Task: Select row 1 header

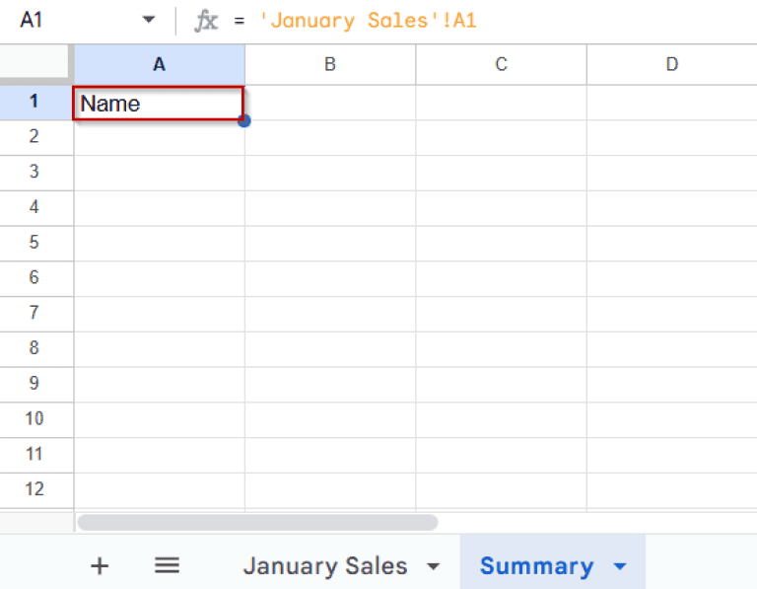Action: click(34, 102)
